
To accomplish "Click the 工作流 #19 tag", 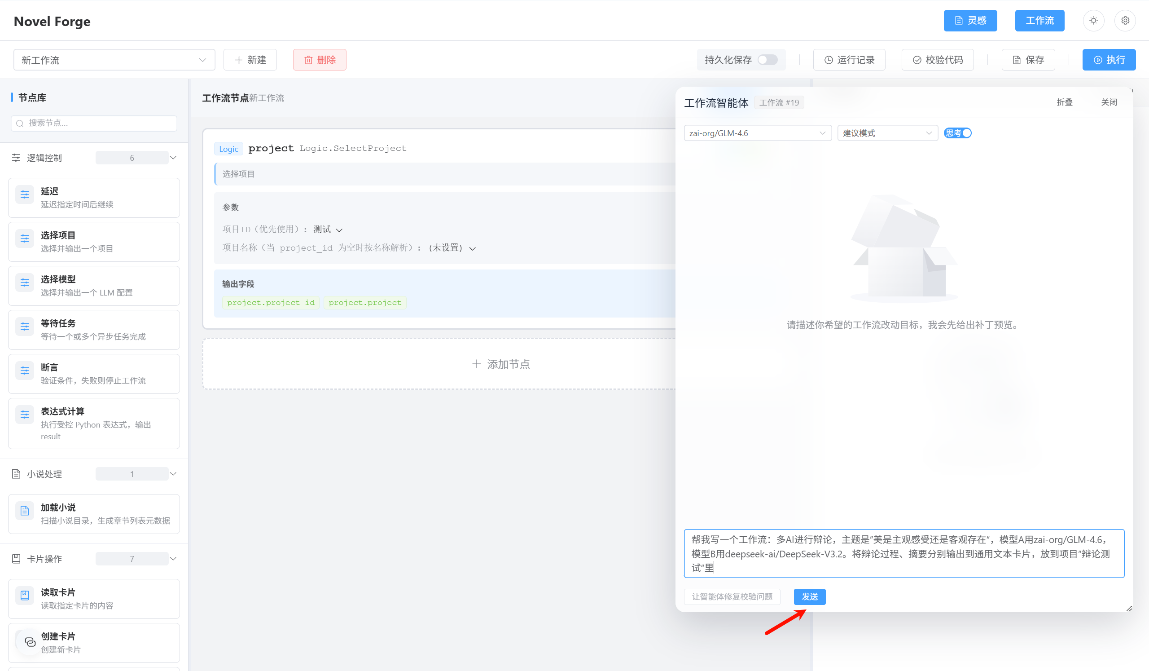I will coord(779,103).
